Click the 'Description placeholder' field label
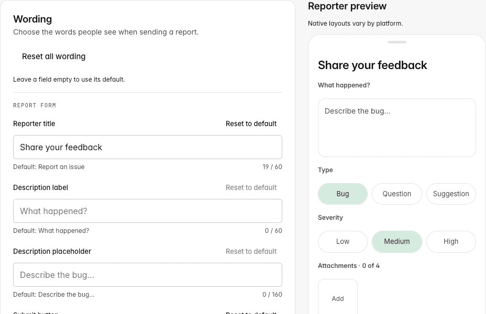This screenshot has height=314, width=486. click(x=52, y=251)
